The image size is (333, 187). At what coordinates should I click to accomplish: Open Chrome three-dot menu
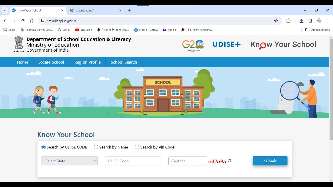(328, 21)
